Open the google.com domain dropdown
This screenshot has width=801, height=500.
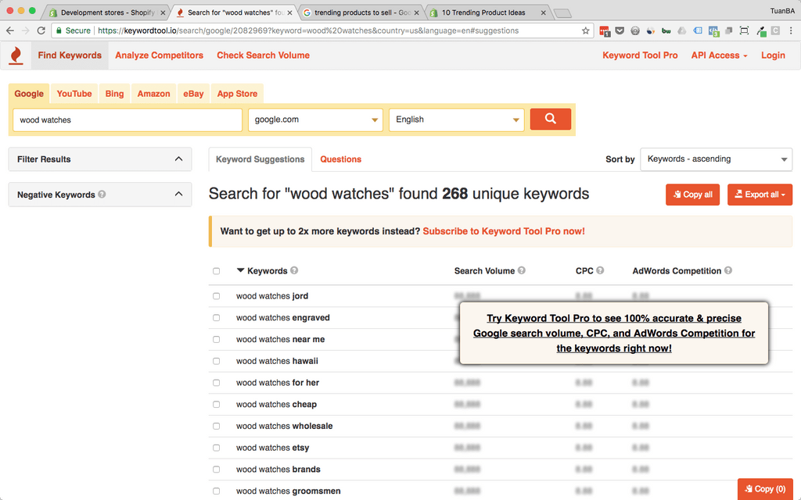point(315,120)
